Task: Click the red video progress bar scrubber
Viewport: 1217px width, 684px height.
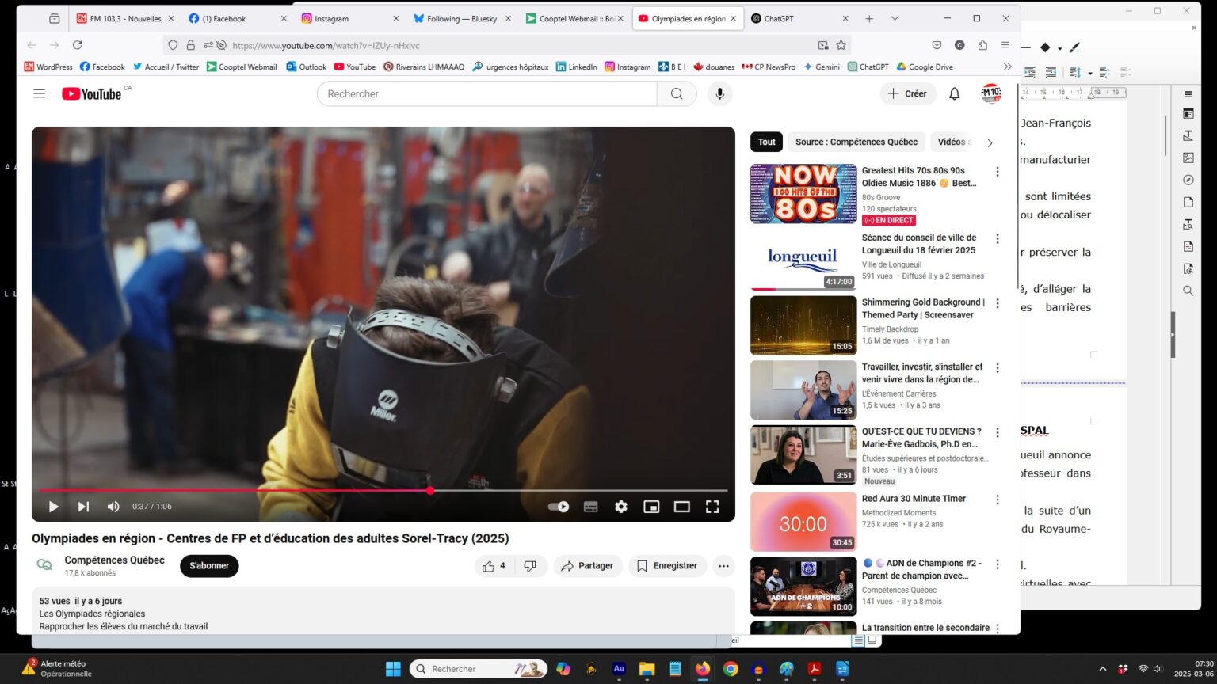Action: [x=430, y=491]
